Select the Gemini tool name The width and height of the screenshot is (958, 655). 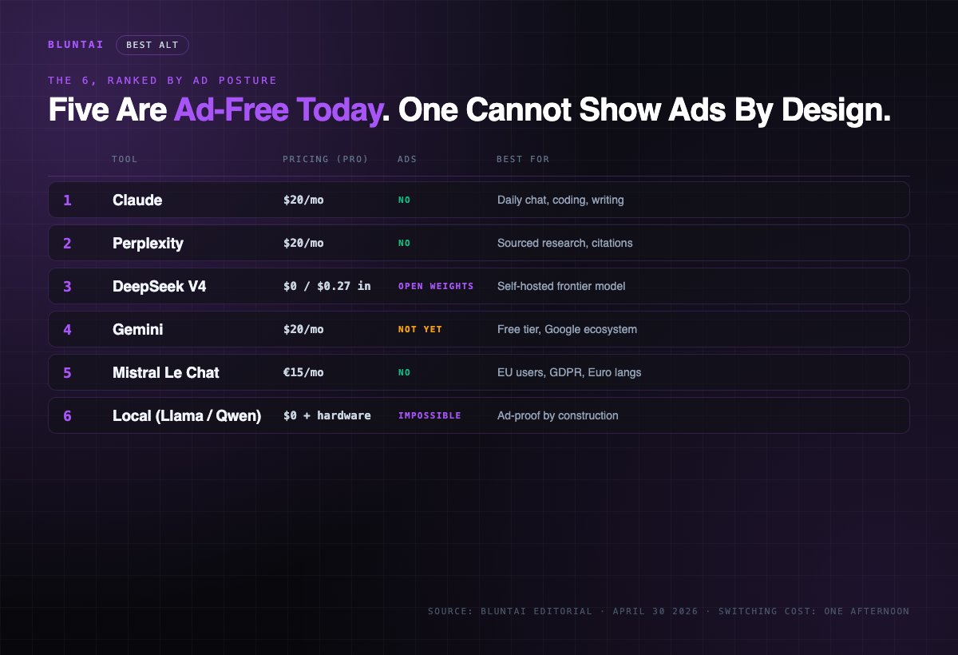[x=138, y=330]
